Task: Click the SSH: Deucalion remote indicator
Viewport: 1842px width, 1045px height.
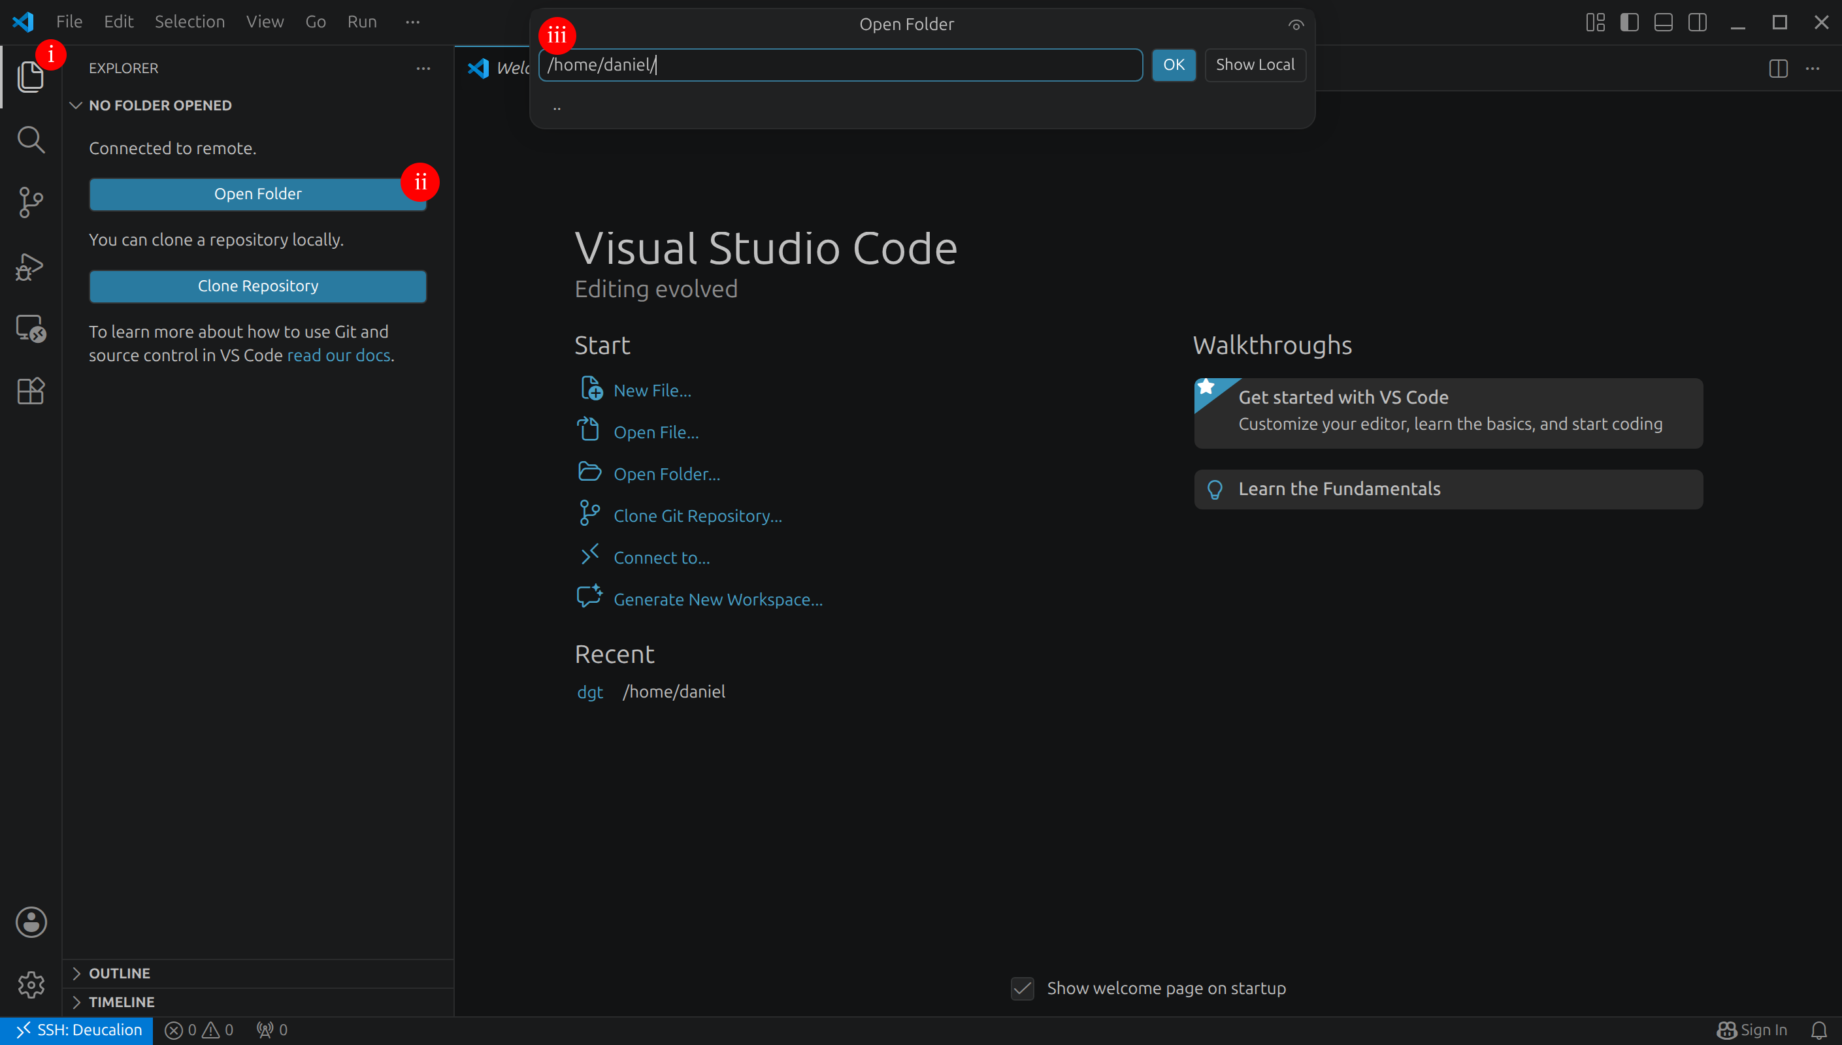Action: point(77,1030)
